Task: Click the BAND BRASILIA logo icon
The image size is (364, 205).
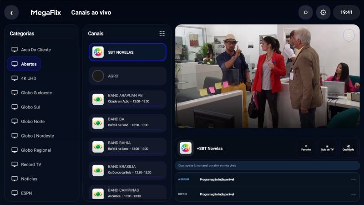Action: [x=98, y=170]
